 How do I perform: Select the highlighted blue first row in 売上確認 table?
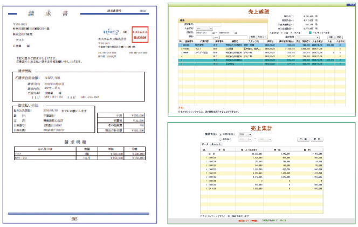point(261,45)
